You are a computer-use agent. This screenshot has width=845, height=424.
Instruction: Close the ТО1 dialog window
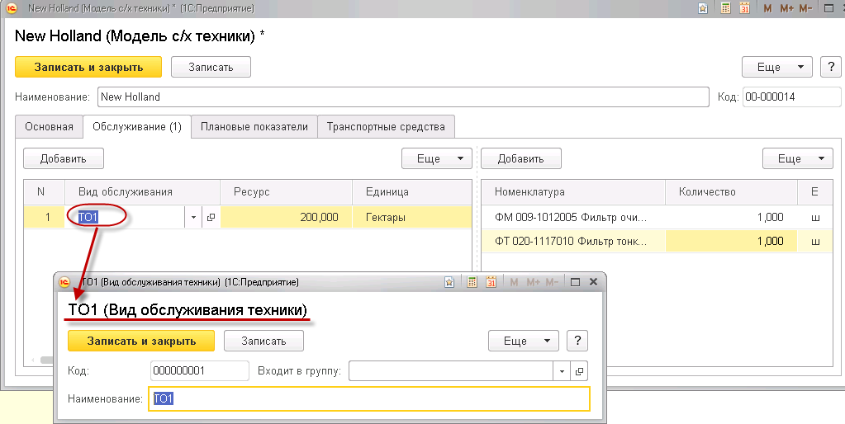pos(593,282)
